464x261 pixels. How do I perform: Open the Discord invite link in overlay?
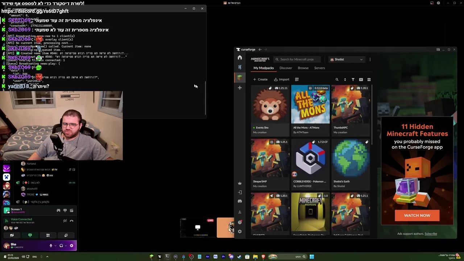click(35, 11)
